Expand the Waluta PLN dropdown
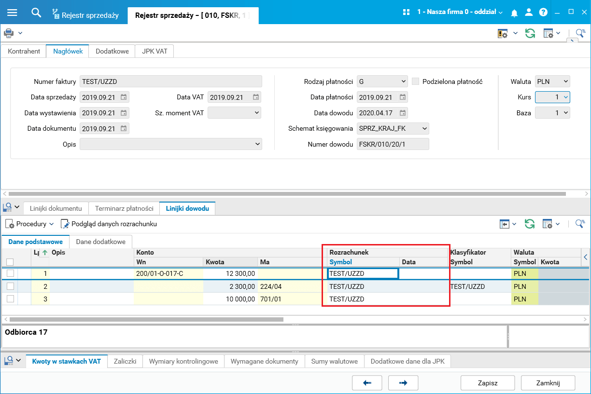The width and height of the screenshot is (591, 394). point(566,82)
